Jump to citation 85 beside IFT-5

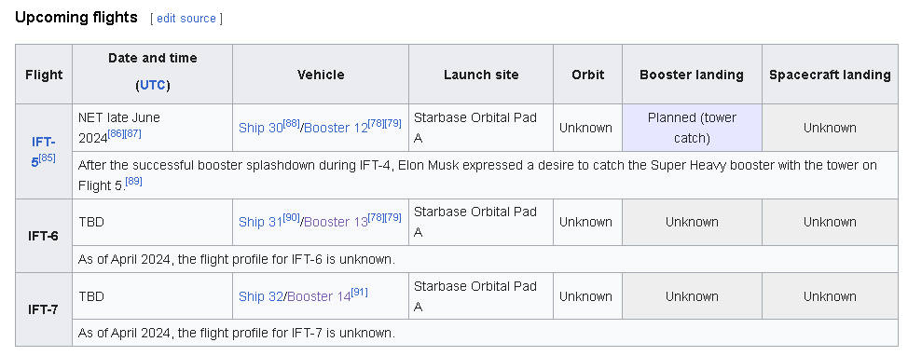[47, 157]
